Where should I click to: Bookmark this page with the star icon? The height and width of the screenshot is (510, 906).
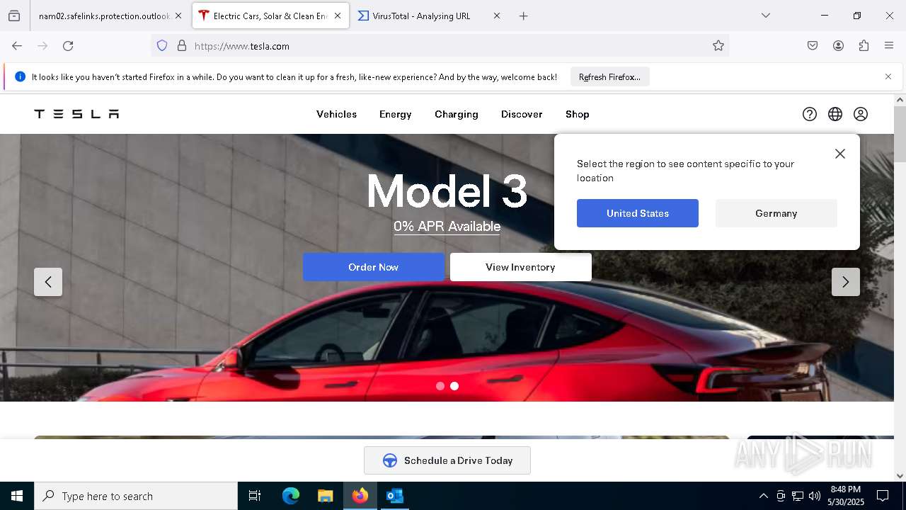718,46
